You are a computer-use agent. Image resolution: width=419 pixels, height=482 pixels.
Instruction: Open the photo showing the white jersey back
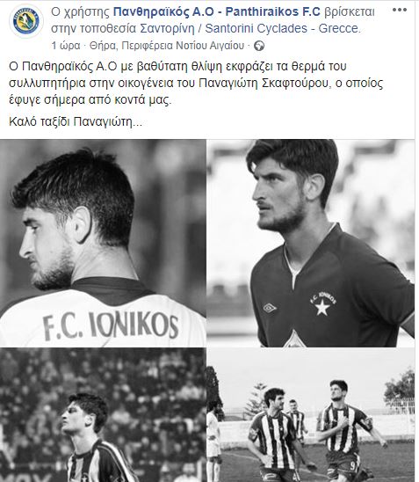tap(103, 243)
